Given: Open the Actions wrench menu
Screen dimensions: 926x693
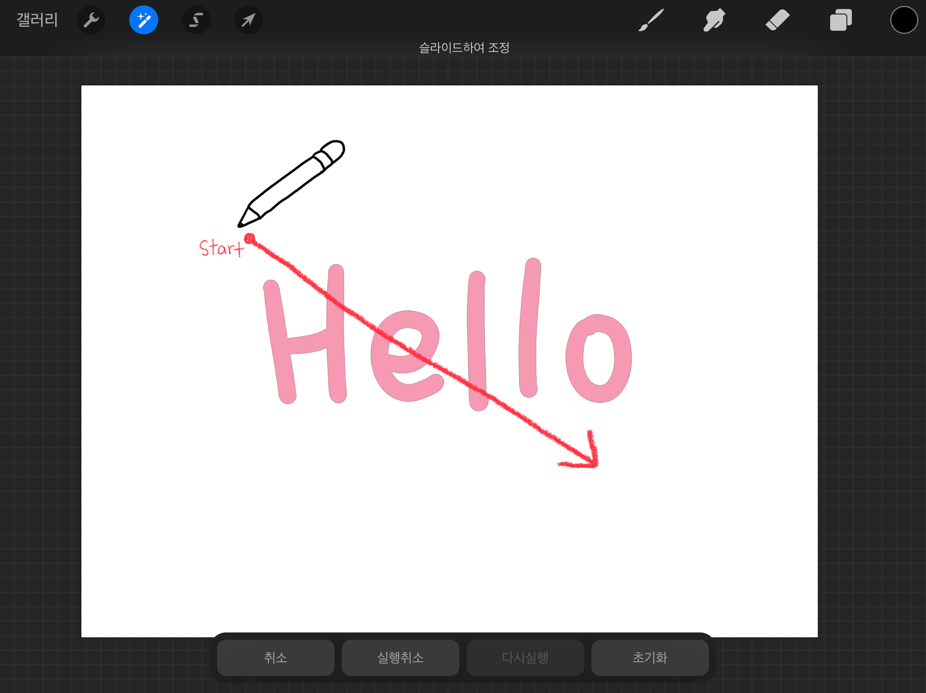Looking at the screenshot, I should [x=91, y=20].
